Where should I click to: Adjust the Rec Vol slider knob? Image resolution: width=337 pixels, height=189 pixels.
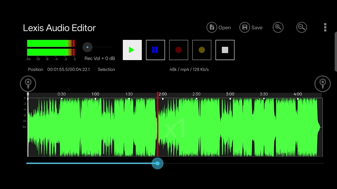87,47
